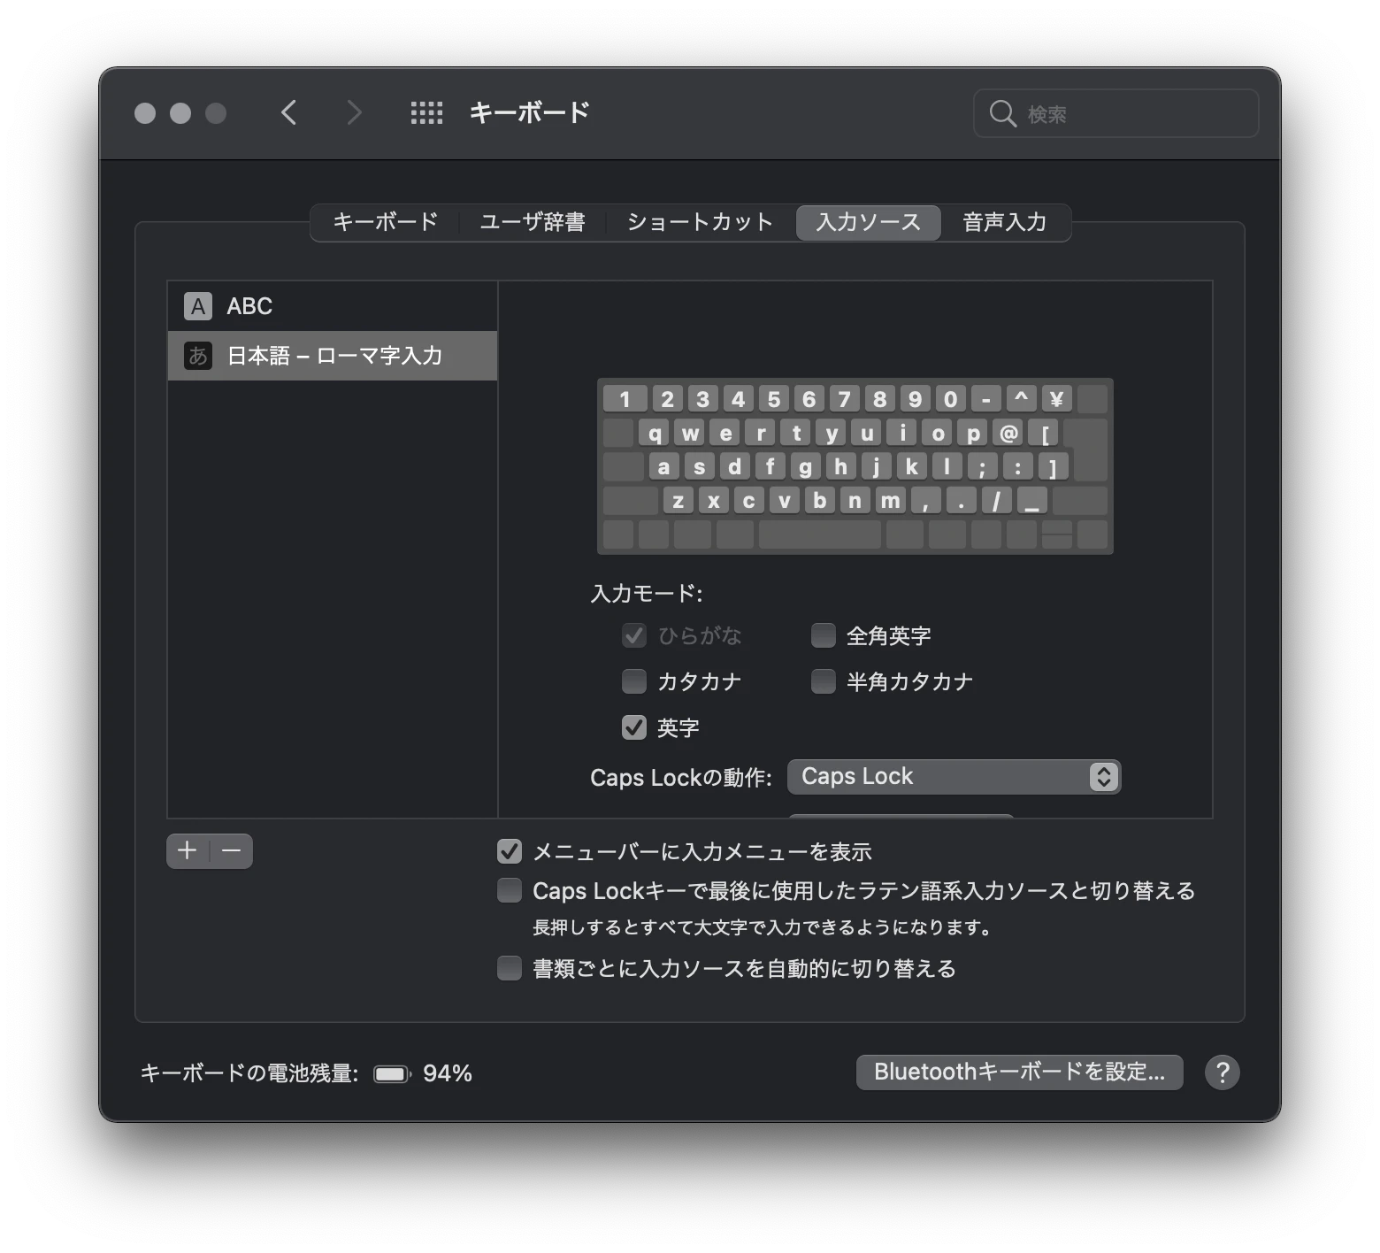Screen dimensions: 1380x1253
Task: Click the z key in keyboard preview
Action: pyautogui.click(x=678, y=501)
